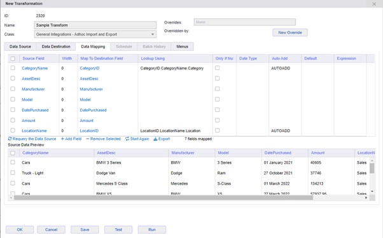
Task: Click the Test button
Action: 118,230
